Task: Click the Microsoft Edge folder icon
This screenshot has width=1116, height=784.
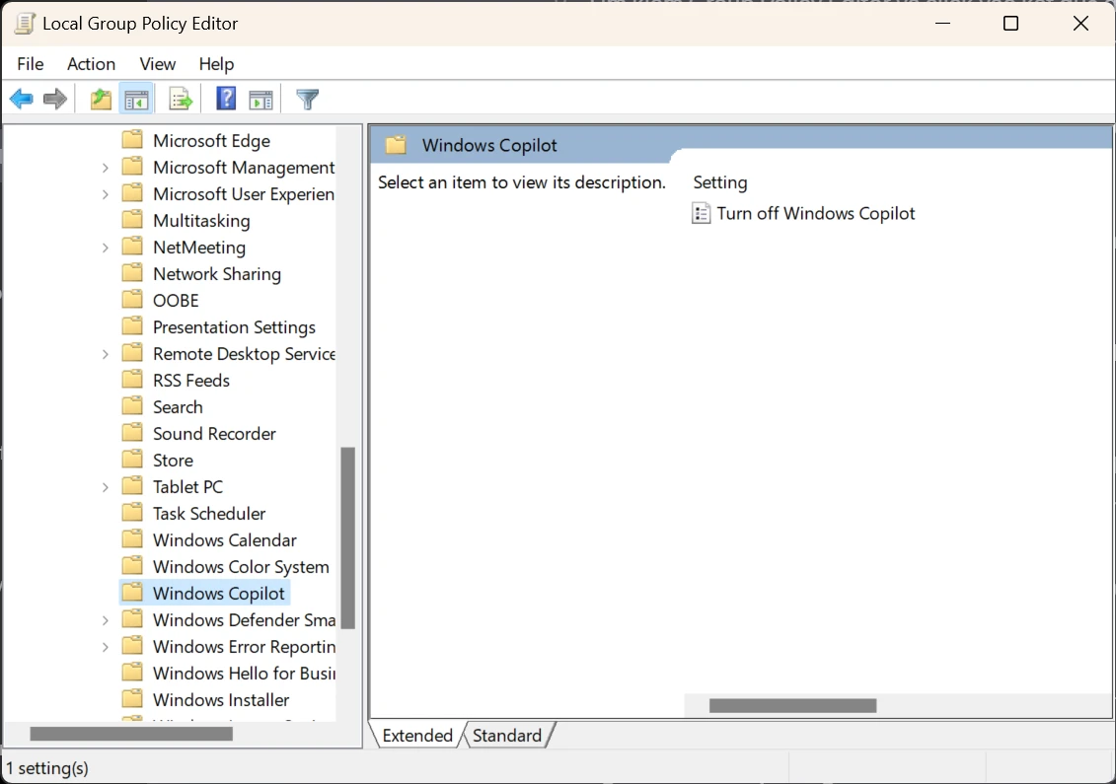Action: pyautogui.click(x=132, y=139)
